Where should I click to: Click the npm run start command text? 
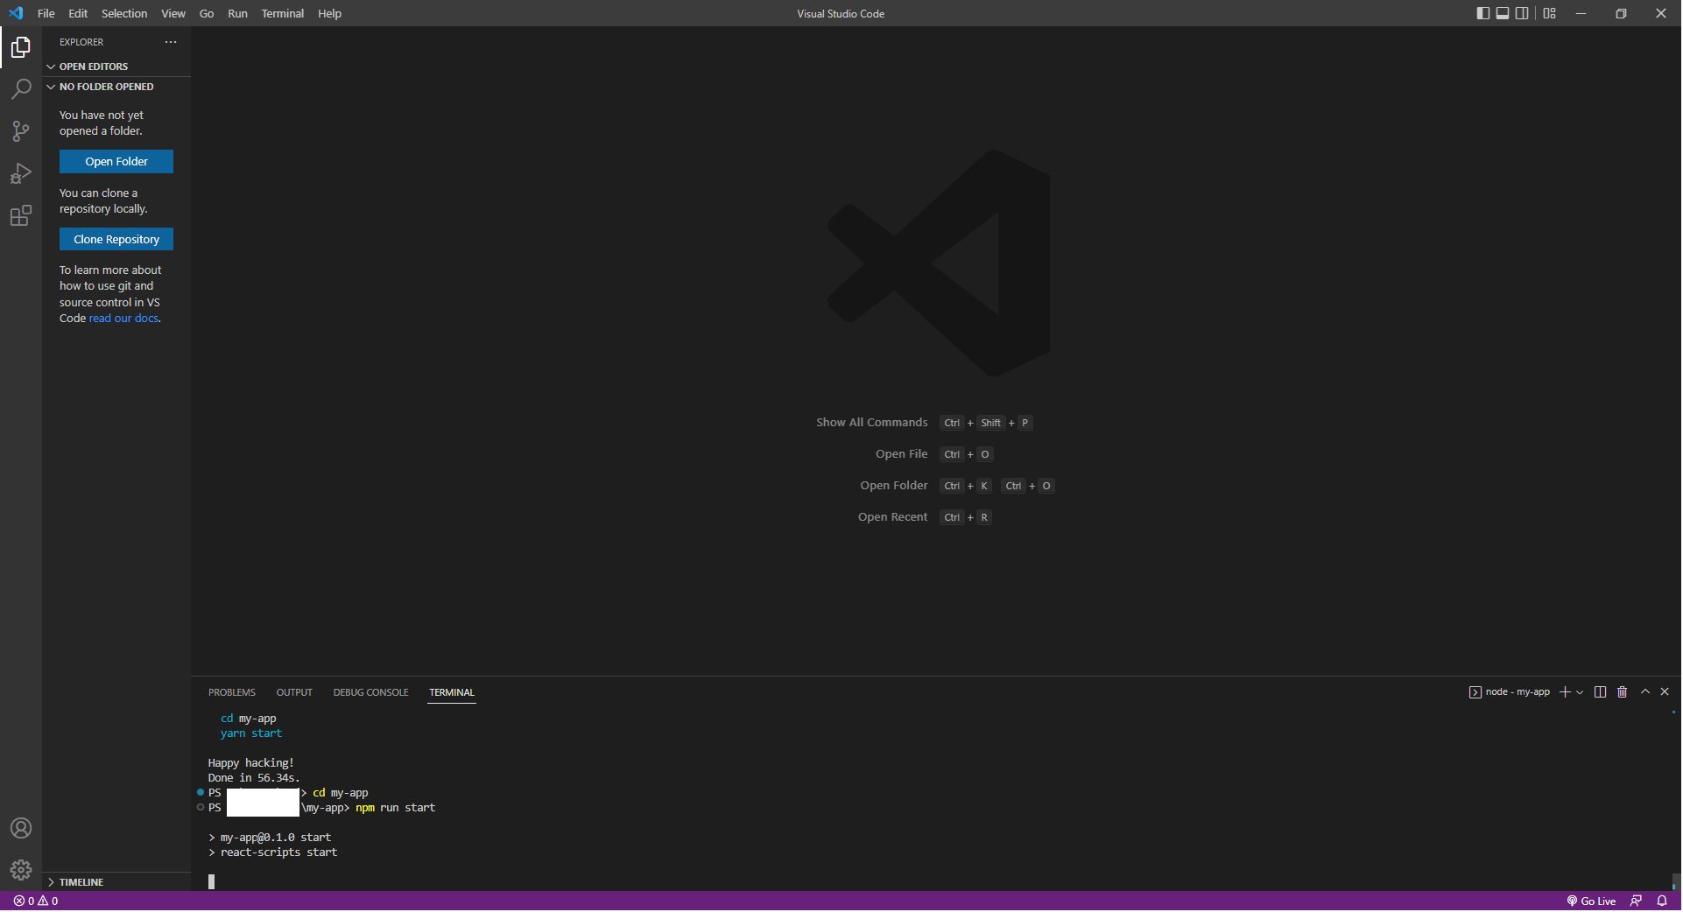tap(396, 808)
